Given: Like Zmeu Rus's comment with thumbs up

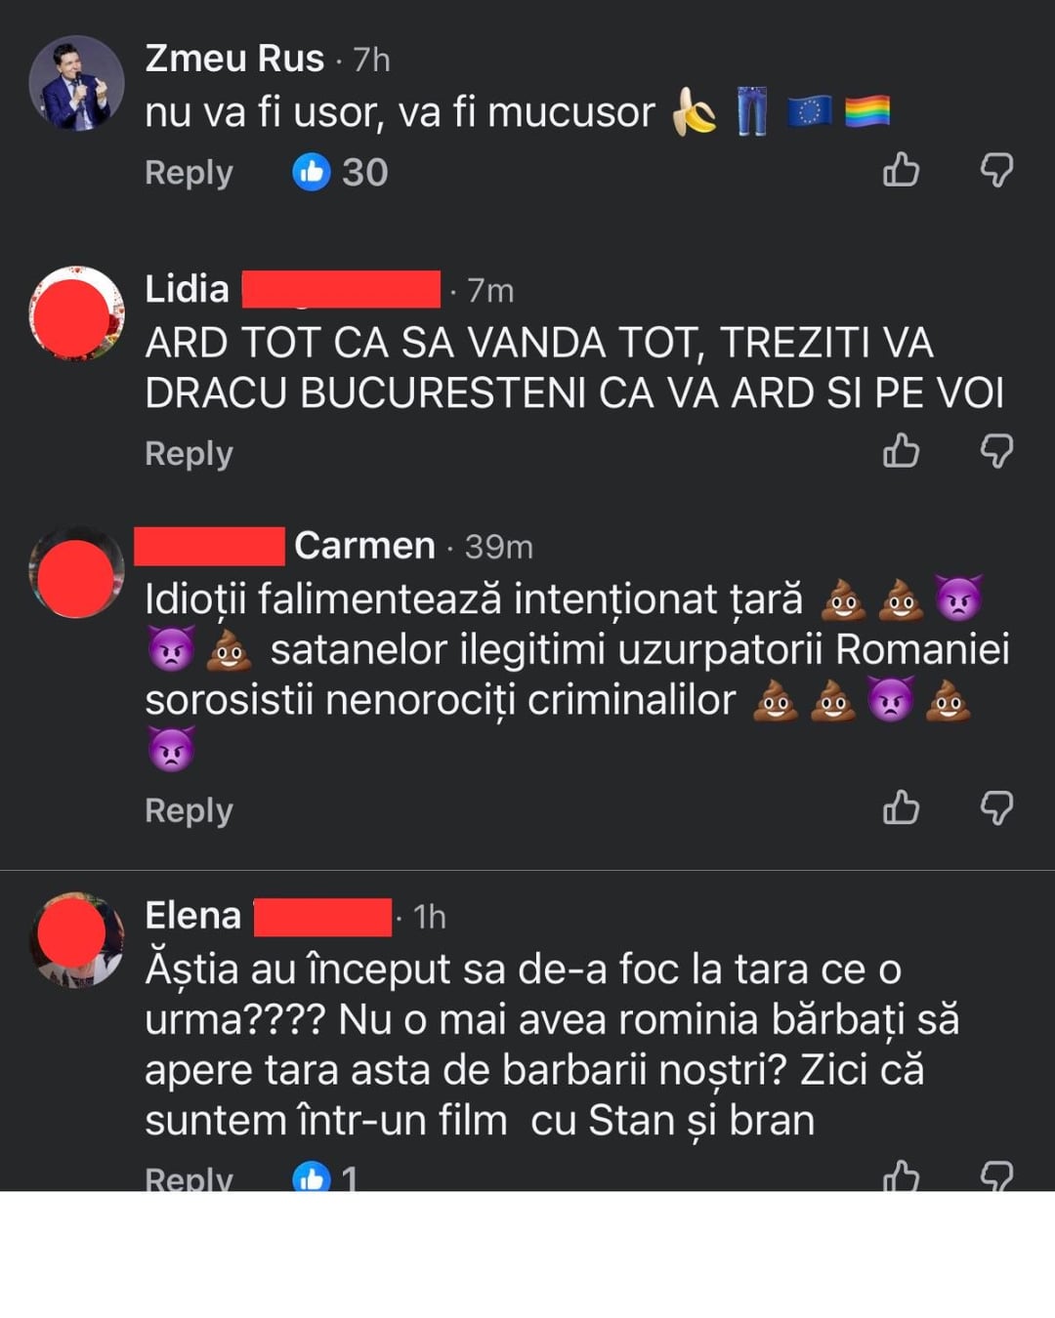Looking at the screenshot, I should 901,170.
